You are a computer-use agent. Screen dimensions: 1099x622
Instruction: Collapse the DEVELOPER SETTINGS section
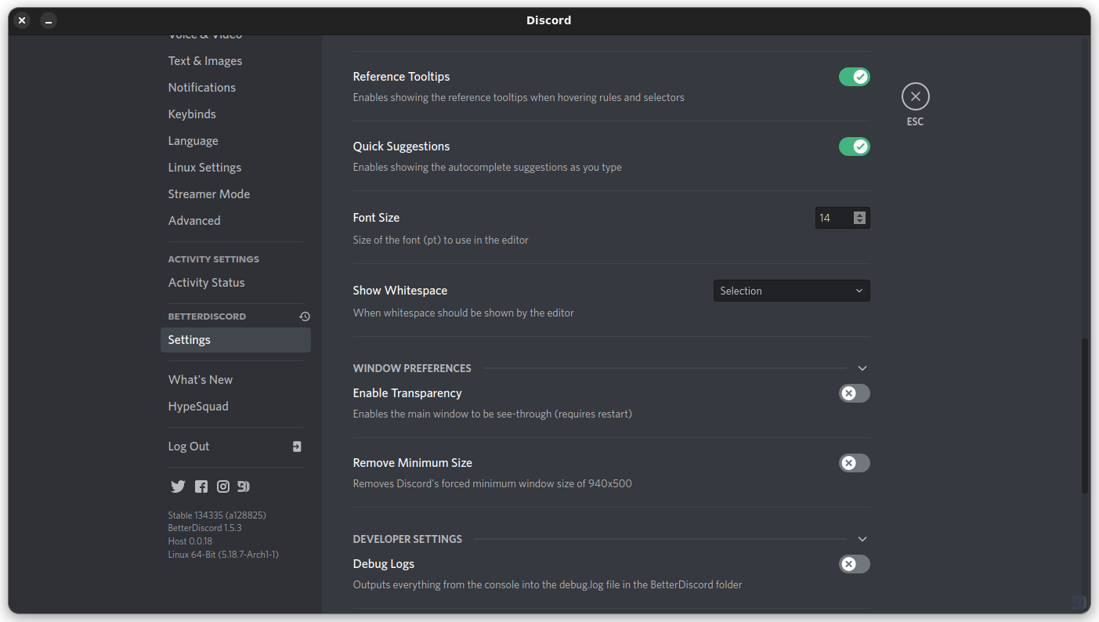[862, 539]
